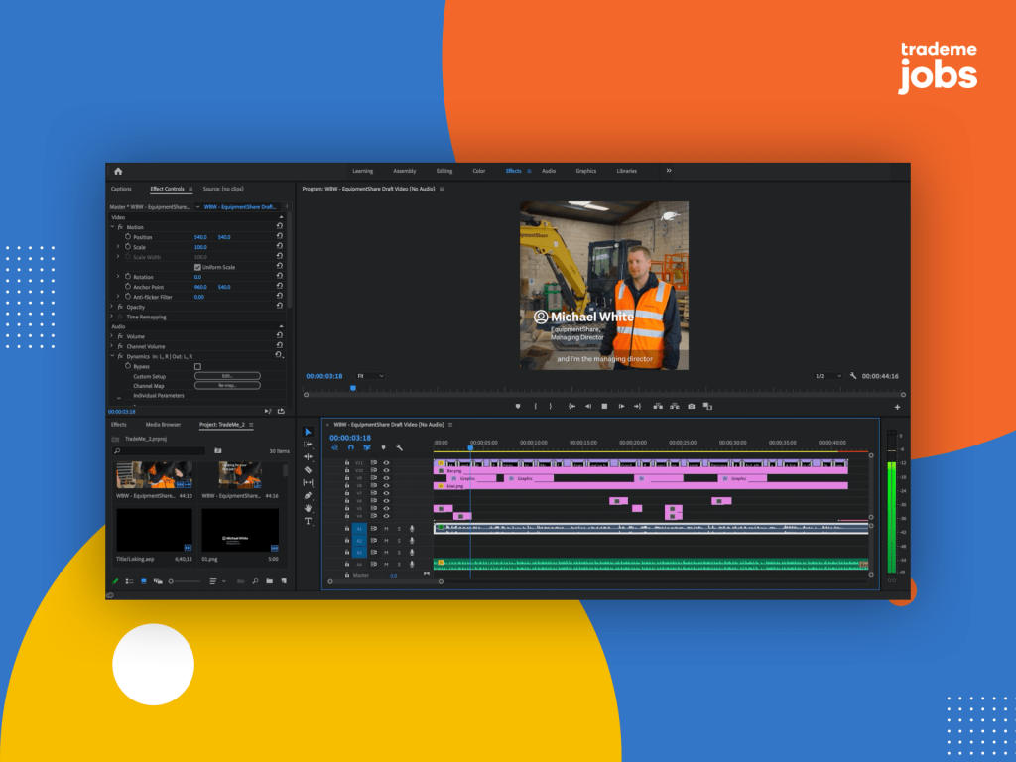
Task: Open the Captions tab
Action: click(121, 189)
